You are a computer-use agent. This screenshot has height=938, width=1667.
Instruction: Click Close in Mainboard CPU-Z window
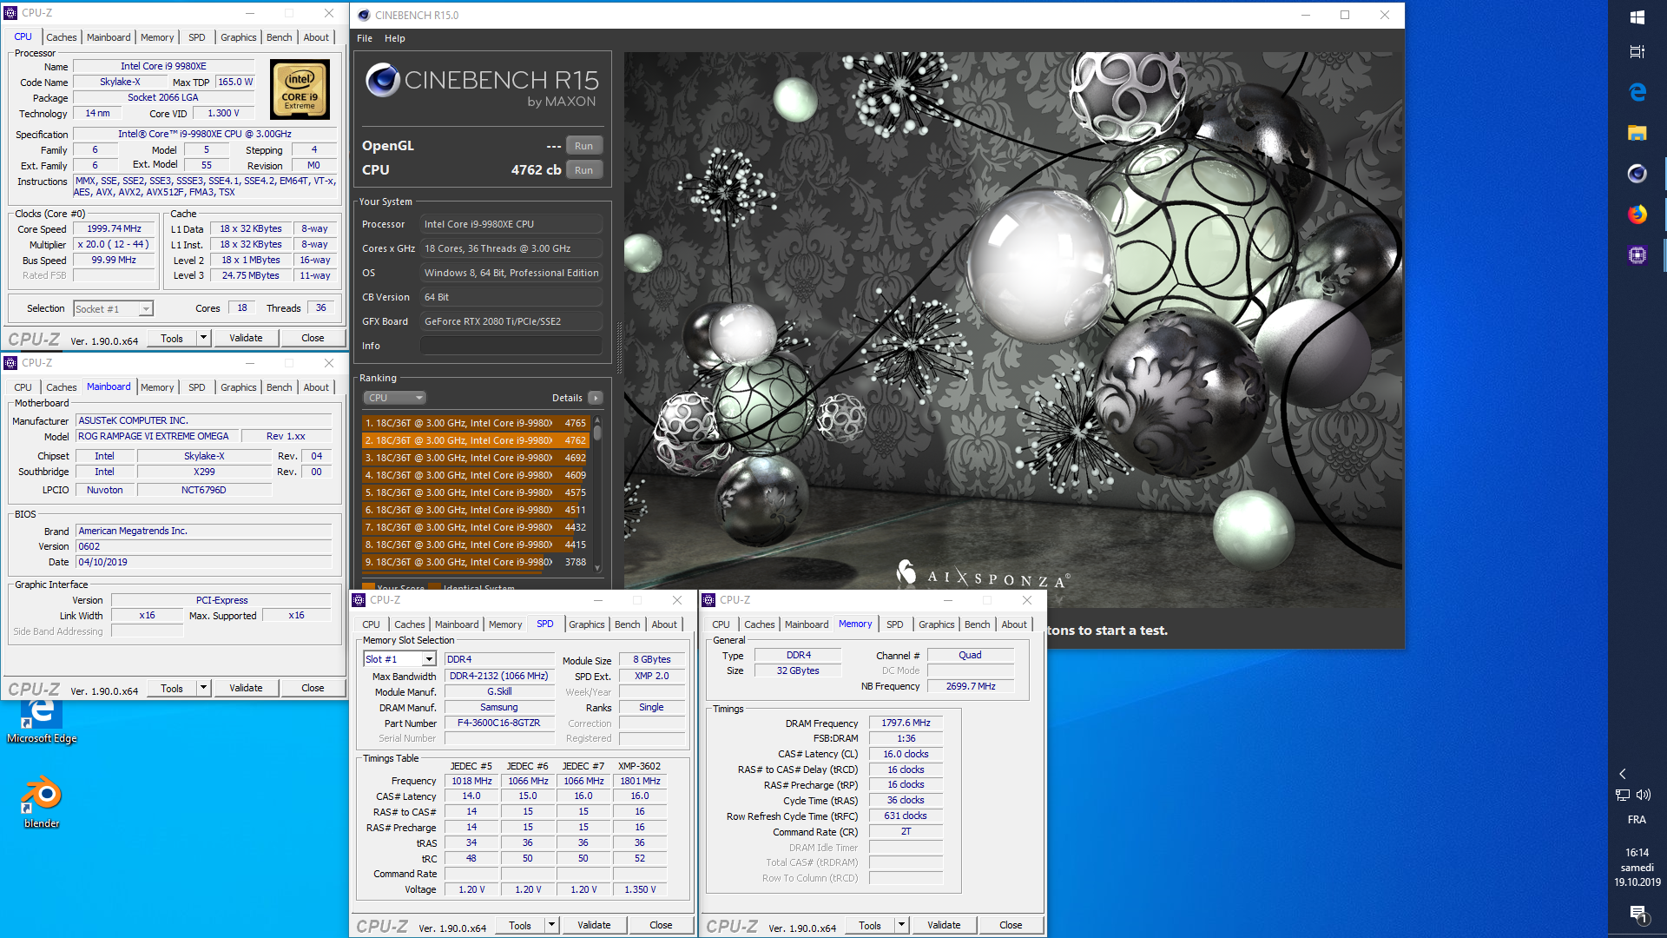click(x=313, y=688)
